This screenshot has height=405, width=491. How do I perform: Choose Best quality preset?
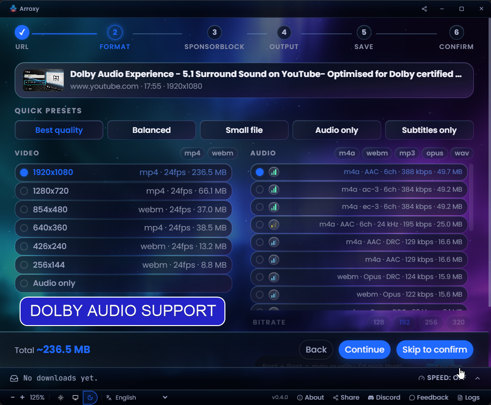click(x=59, y=130)
